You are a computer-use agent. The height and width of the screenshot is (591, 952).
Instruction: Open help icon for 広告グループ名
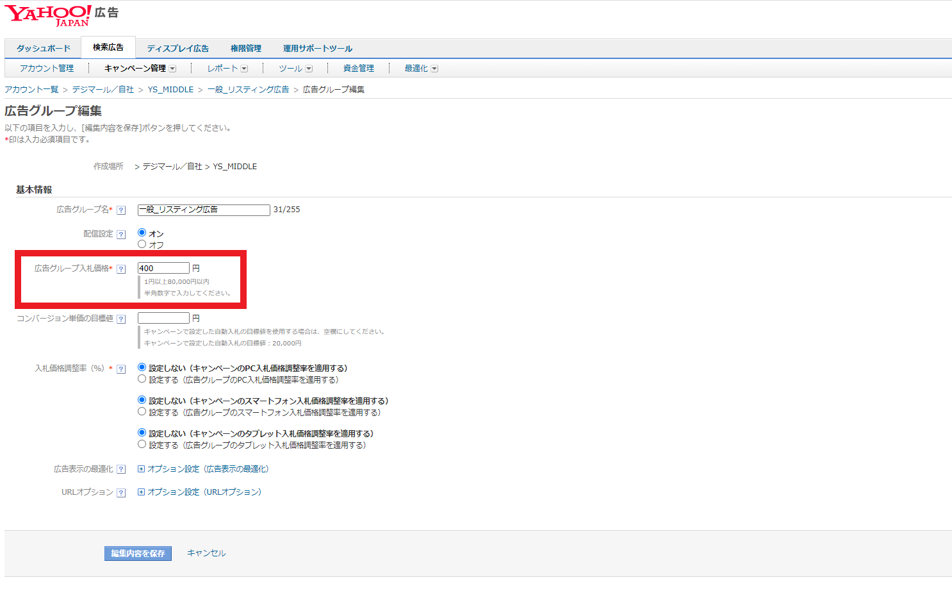coord(121,210)
